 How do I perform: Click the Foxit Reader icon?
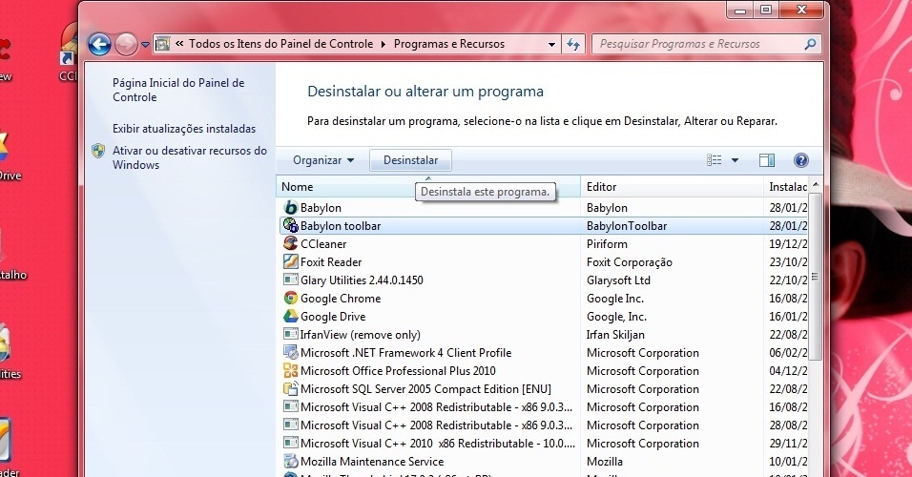tap(290, 261)
